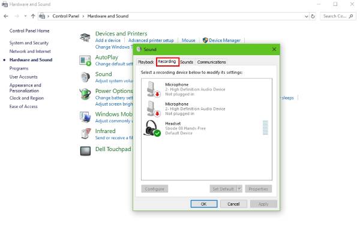Image resolution: width=360 pixels, height=250 pixels.
Task: Click the OK button
Action: click(x=204, y=204)
